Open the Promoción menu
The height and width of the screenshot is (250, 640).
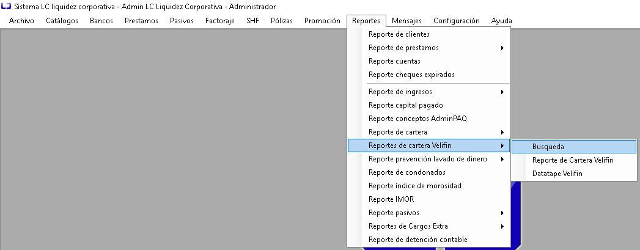323,21
